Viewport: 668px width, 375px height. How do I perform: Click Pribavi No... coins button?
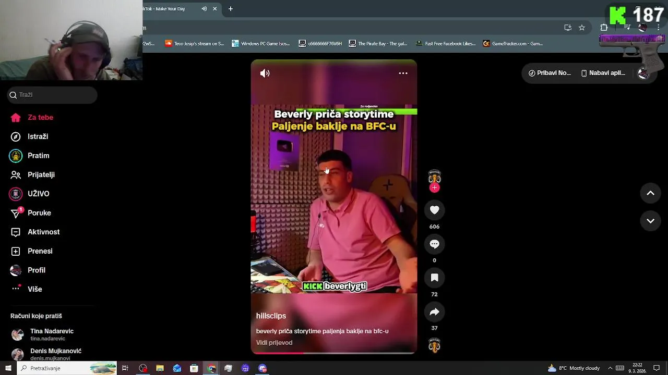[550, 73]
